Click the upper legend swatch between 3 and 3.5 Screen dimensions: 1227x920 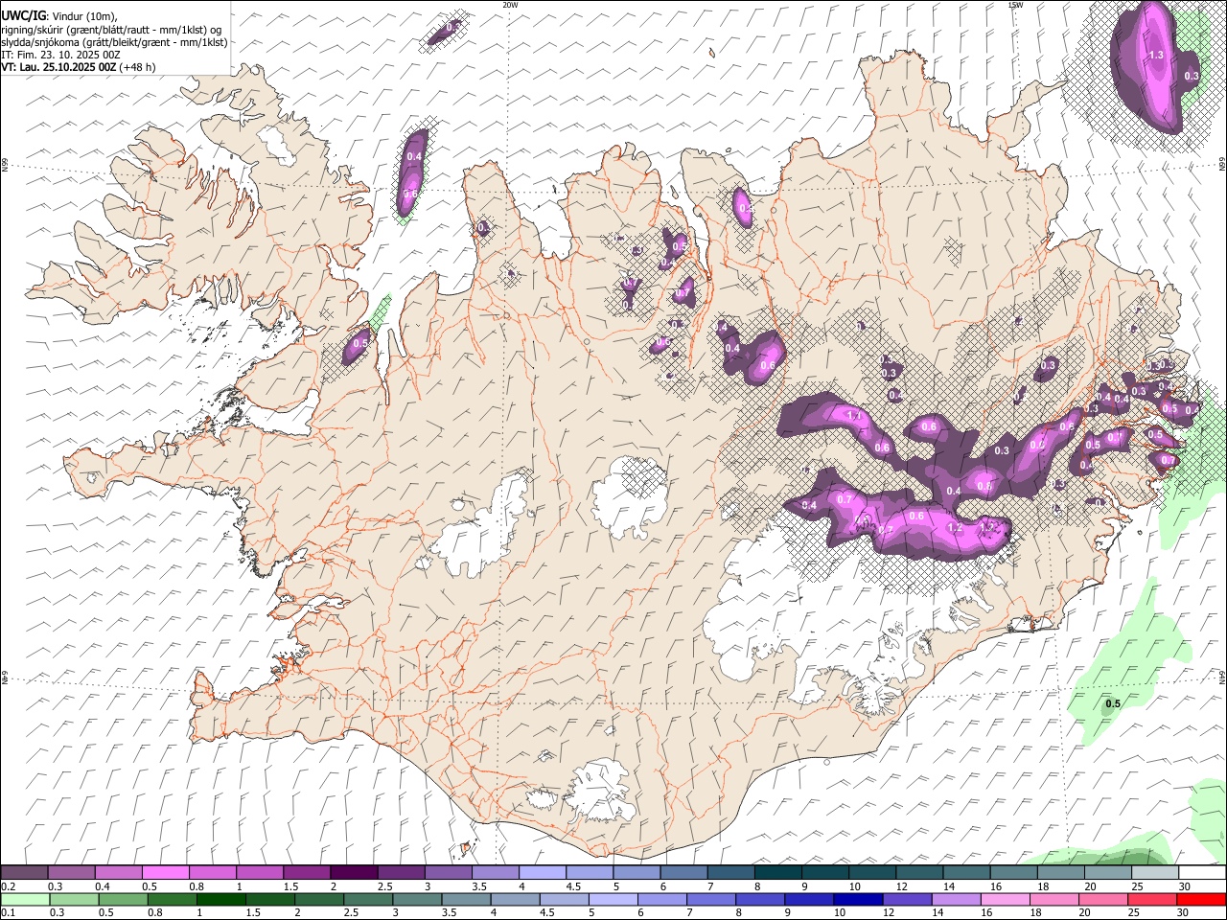click(448, 873)
